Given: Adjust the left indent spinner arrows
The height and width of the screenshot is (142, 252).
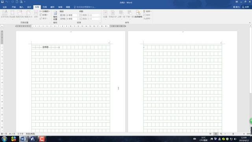Looking at the screenshot, I should point(78,15).
